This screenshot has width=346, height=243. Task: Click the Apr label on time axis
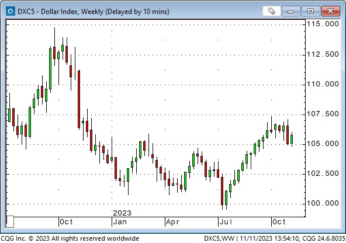click(172, 222)
